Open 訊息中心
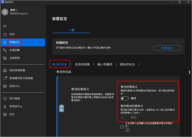This screenshot has height=137, width=192. tap(23, 86)
